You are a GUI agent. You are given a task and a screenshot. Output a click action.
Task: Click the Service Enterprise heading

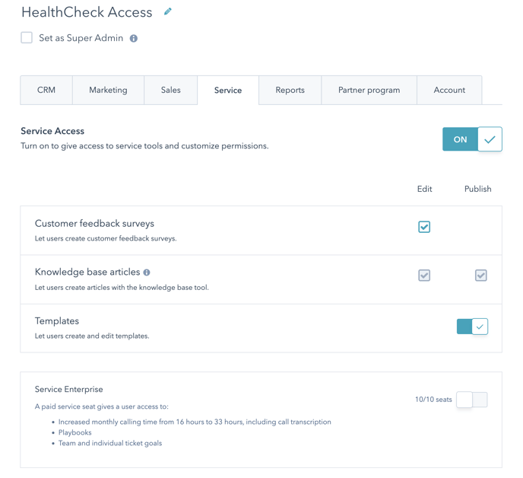click(x=68, y=390)
